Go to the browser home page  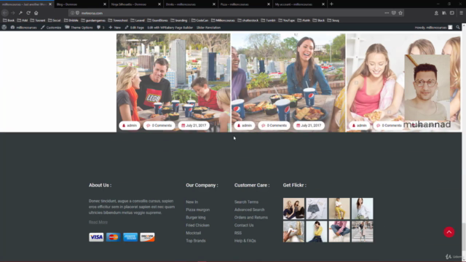[36, 13]
